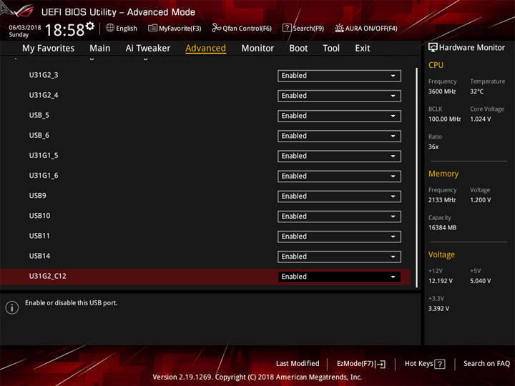Click the info icon beside the help text

click(12, 307)
